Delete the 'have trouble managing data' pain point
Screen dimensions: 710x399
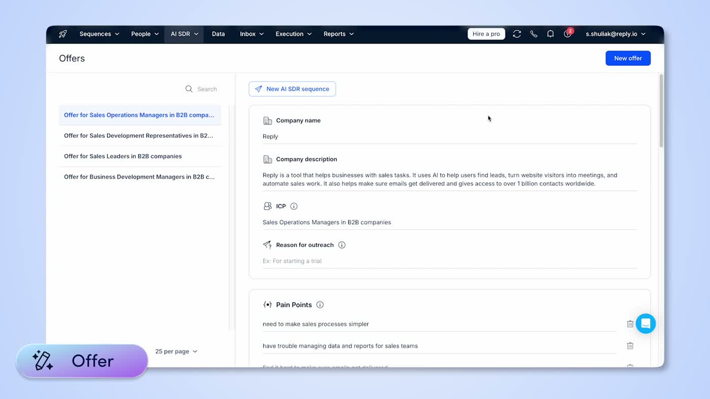(x=630, y=346)
